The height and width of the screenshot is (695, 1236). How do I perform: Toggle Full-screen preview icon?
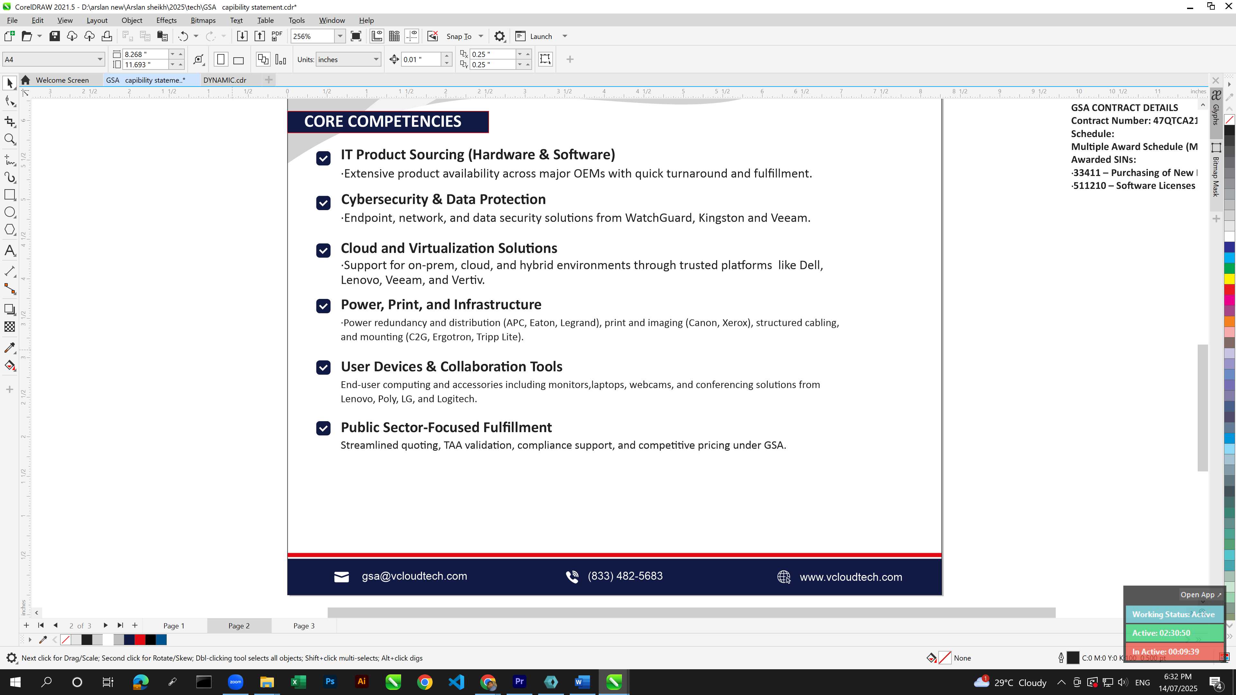click(x=356, y=36)
